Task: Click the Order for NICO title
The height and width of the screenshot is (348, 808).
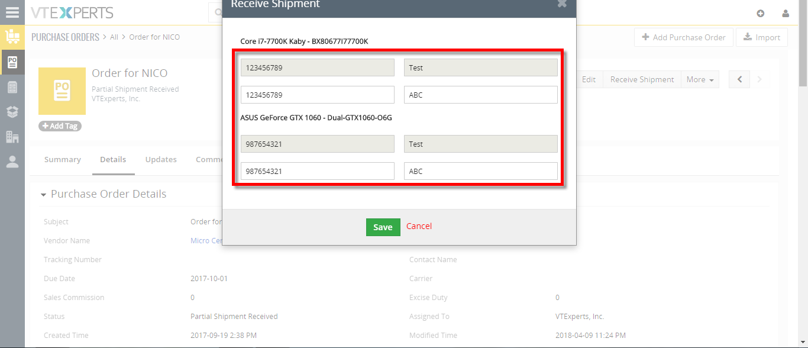Action: pos(130,73)
